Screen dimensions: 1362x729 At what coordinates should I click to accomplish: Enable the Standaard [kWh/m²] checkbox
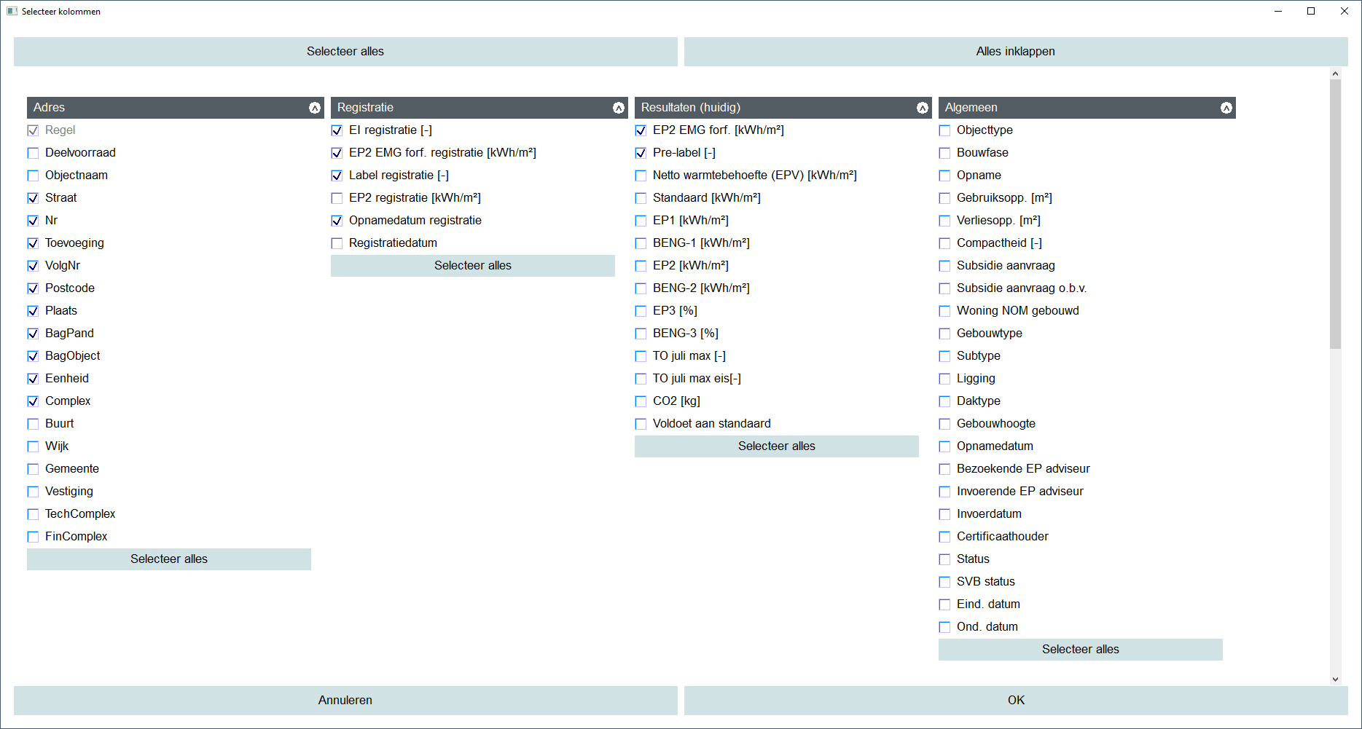[x=641, y=198]
